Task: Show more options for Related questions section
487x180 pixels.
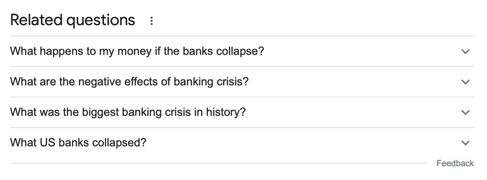Action: [151, 21]
